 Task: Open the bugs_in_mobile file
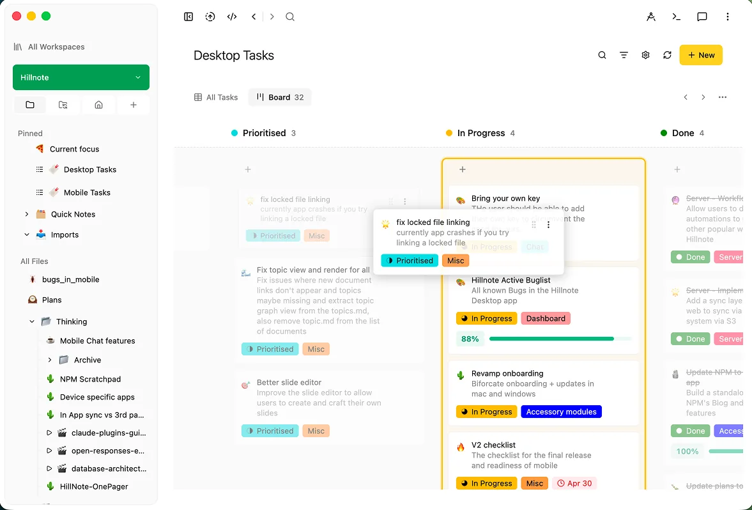point(70,279)
